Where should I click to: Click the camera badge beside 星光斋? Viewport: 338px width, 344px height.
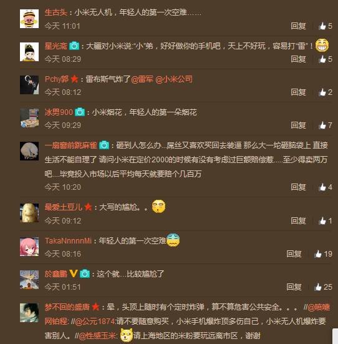[x=74, y=46]
